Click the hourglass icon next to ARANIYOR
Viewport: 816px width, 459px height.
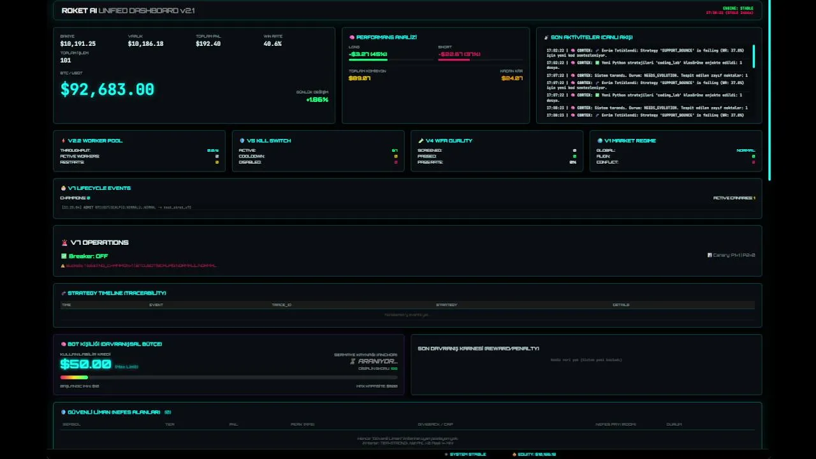pos(353,361)
